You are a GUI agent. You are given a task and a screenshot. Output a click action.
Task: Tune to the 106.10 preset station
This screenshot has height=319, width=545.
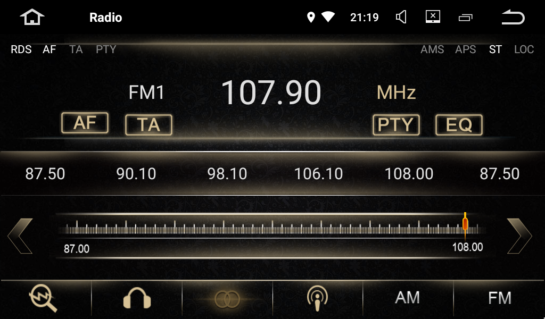pos(318,174)
